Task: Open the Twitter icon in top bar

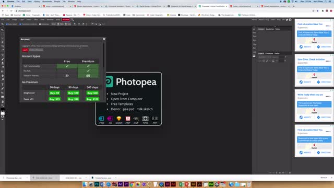Action: pos(287,20)
